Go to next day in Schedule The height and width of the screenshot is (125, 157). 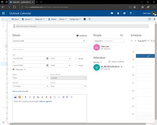click(x=135, y=41)
